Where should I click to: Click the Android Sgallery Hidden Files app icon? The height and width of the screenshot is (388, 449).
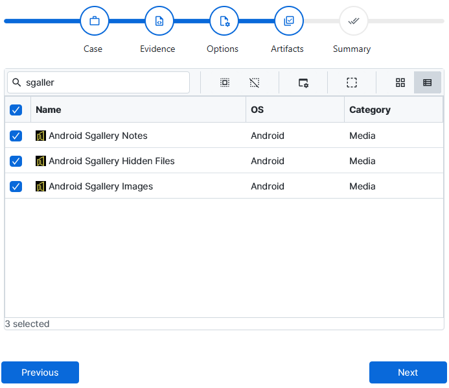click(x=41, y=161)
